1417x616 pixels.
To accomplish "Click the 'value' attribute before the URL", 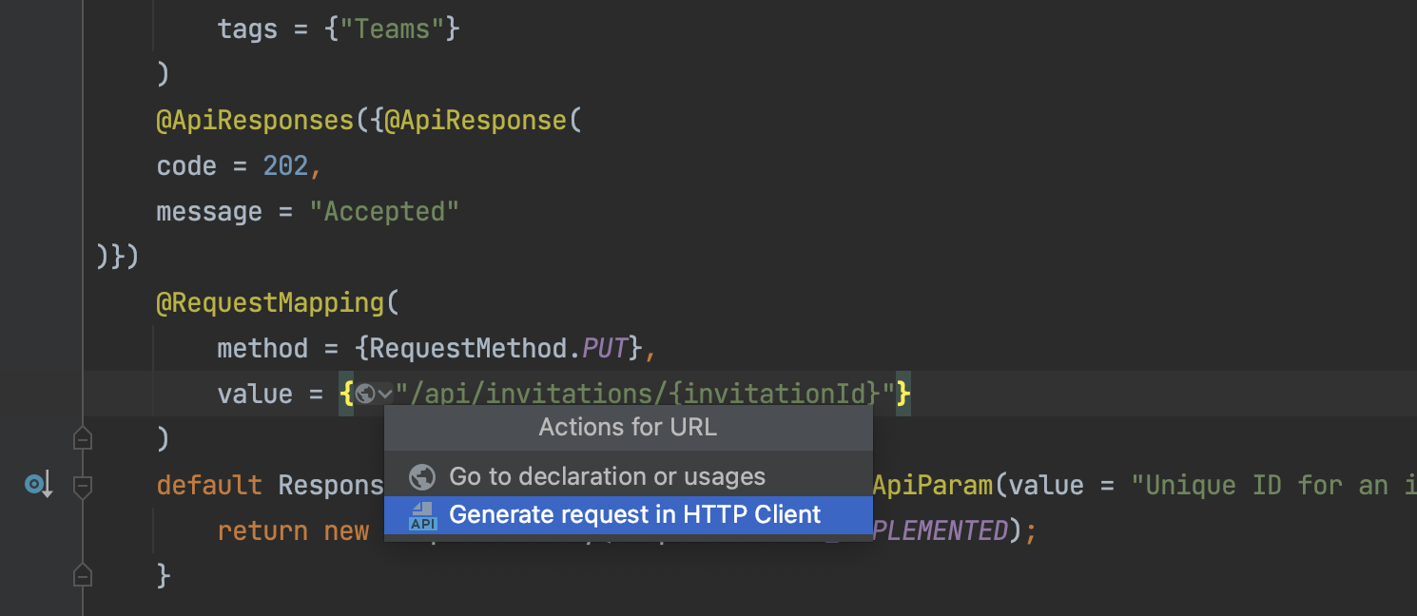I will [x=255, y=394].
